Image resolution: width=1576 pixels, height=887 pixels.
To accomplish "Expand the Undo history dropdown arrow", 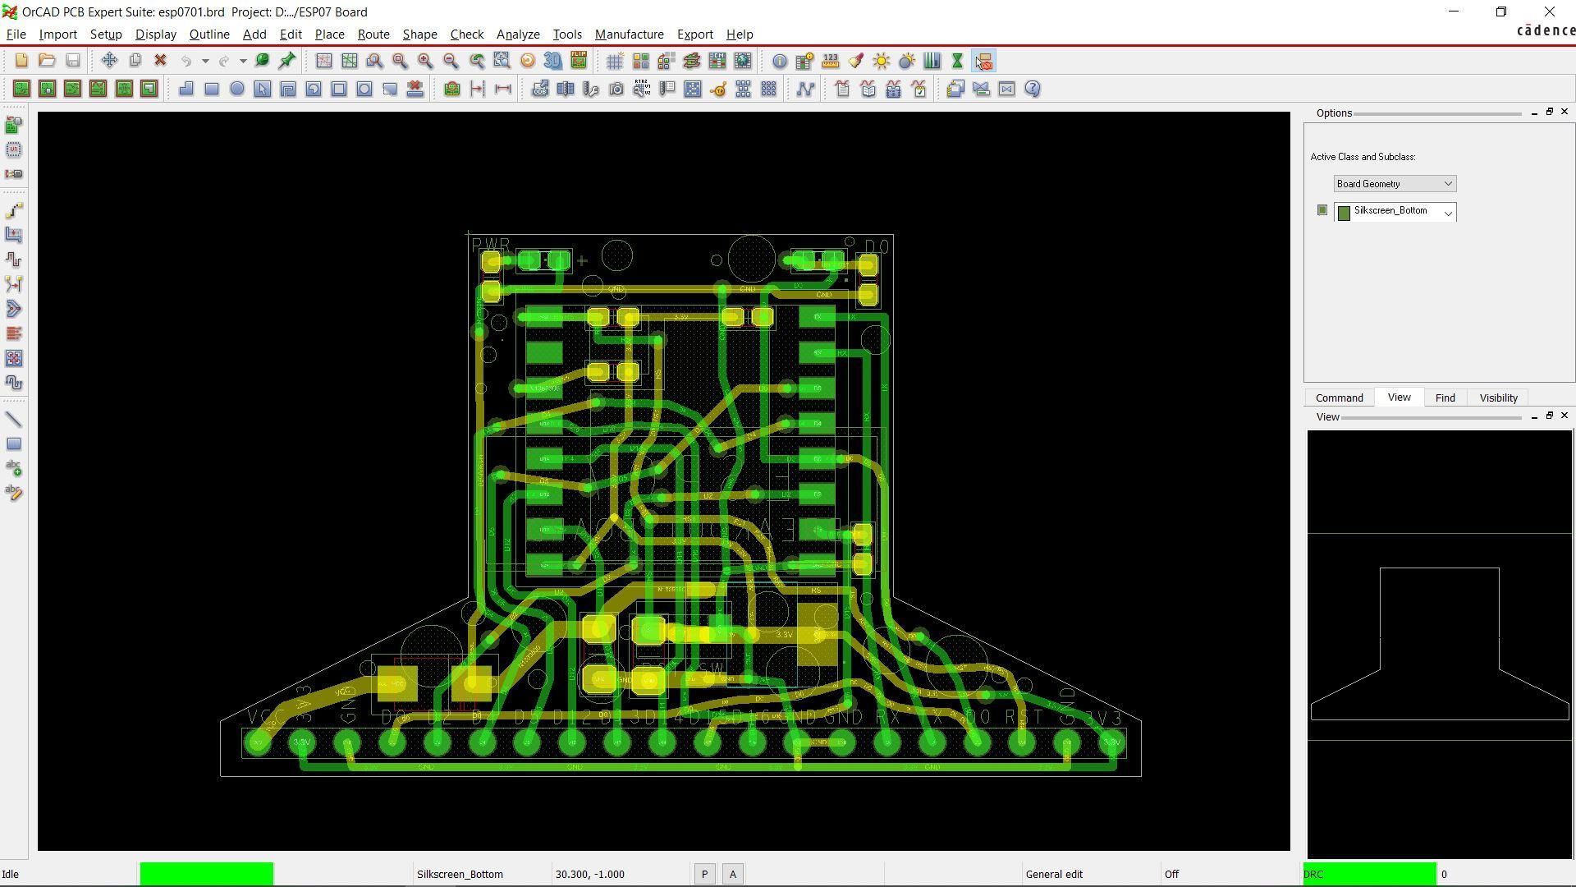I will point(205,60).
